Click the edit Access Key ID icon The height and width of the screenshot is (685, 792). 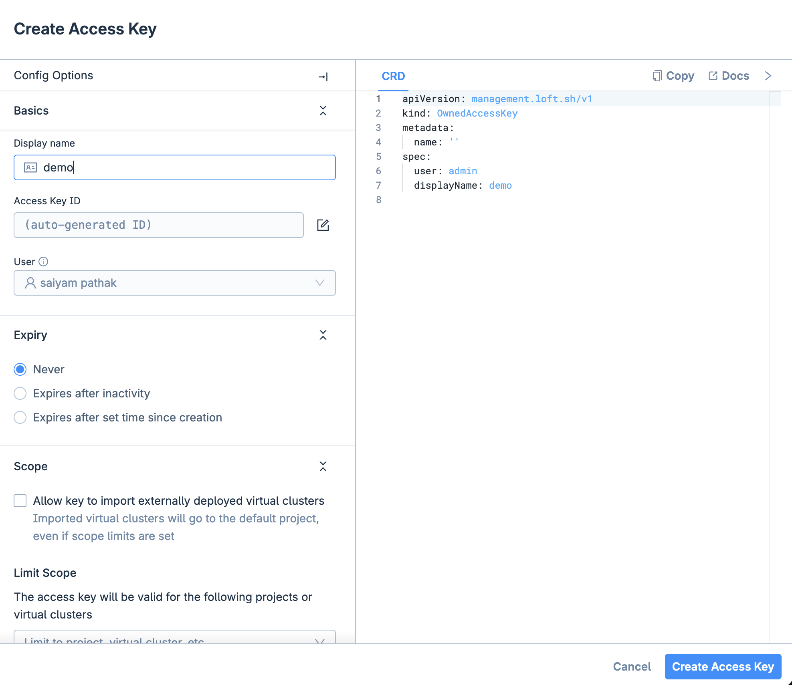click(323, 225)
